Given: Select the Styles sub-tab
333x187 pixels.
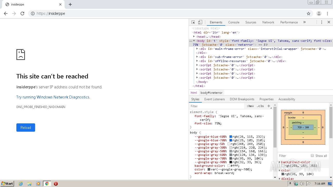Looking at the screenshot, I should tap(195, 99).
